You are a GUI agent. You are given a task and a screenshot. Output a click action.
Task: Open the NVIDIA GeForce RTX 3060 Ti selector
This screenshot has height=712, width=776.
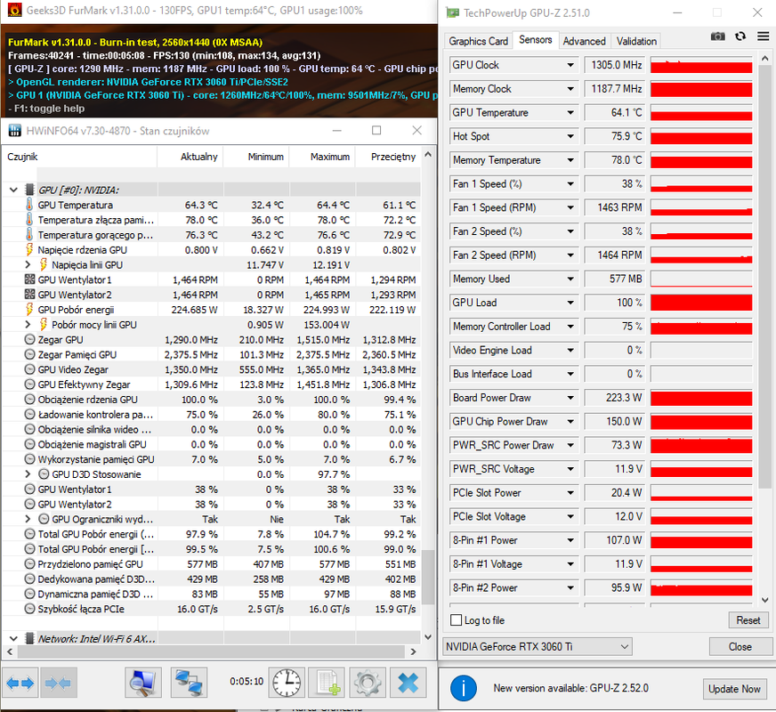coord(538,647)
